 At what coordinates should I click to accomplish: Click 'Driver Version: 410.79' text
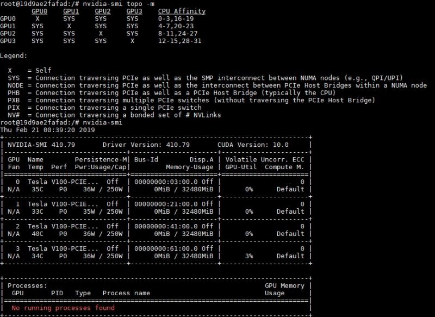click(146, 145)
